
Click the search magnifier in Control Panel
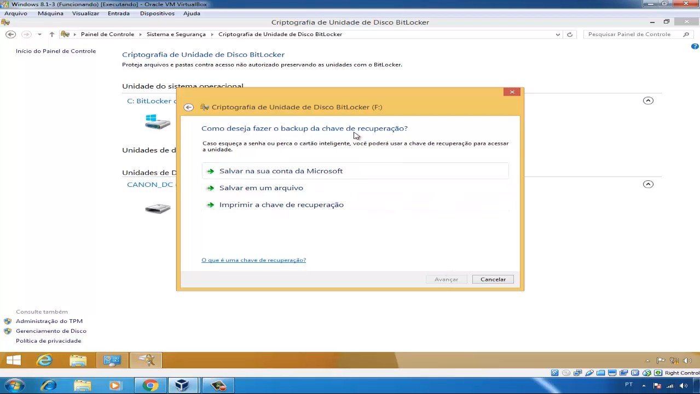pyautogui.click(x=686, y=34)
